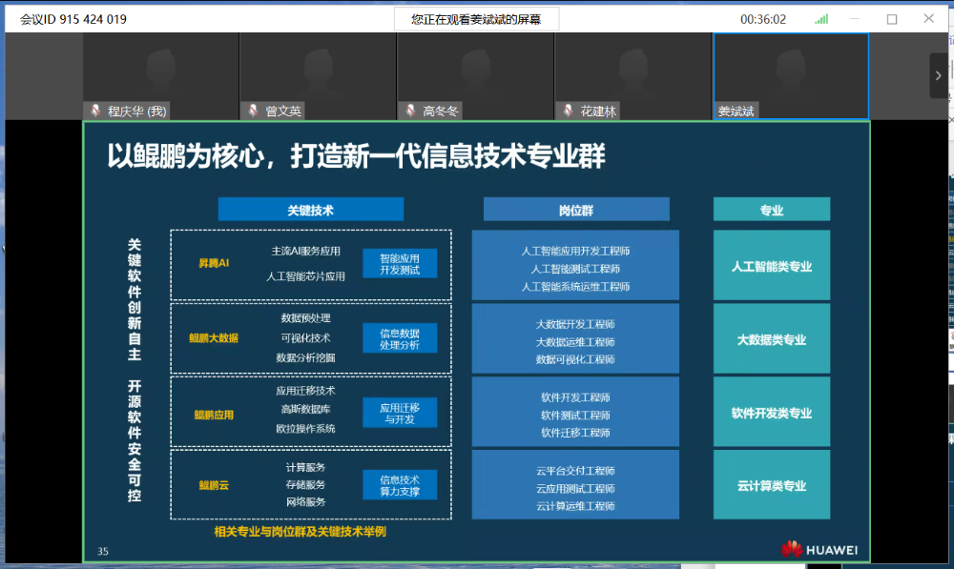This screenshot has width=954, height=569.
Task: Click muted mic icon beside 高冬冬
Action: pos(410,111)
